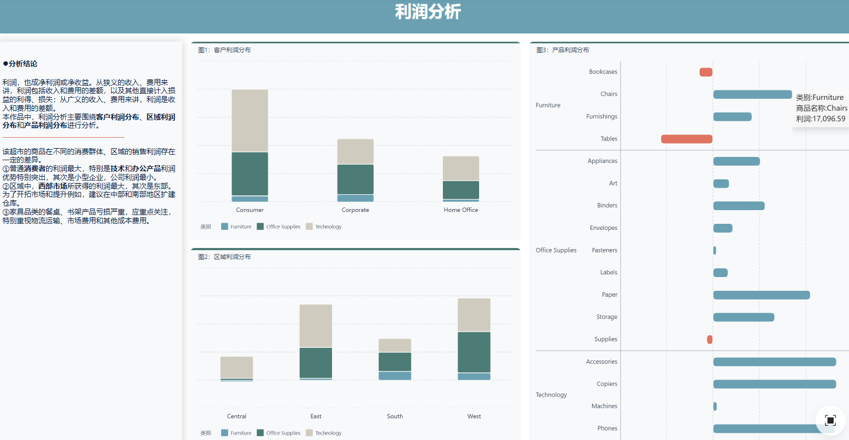
Task: Toggle Furniture legend in region profit chart
Action: click(237, 433)
